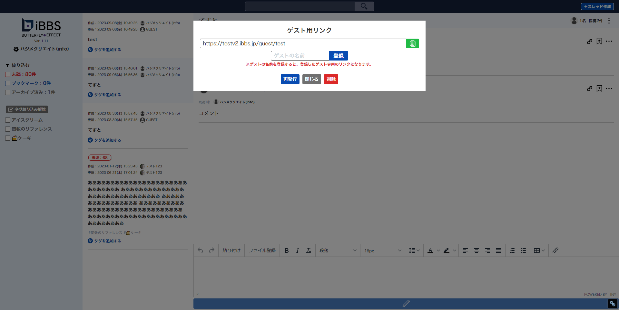Enable the アイスクリーム tag checkbox
The height and width of the screenshot is (310, 619).
8,120
